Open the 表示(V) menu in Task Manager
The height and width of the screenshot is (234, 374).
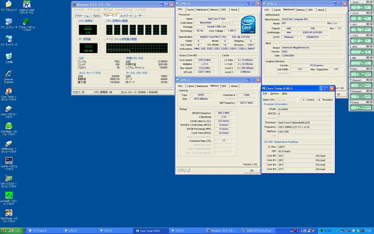(108, 10)
